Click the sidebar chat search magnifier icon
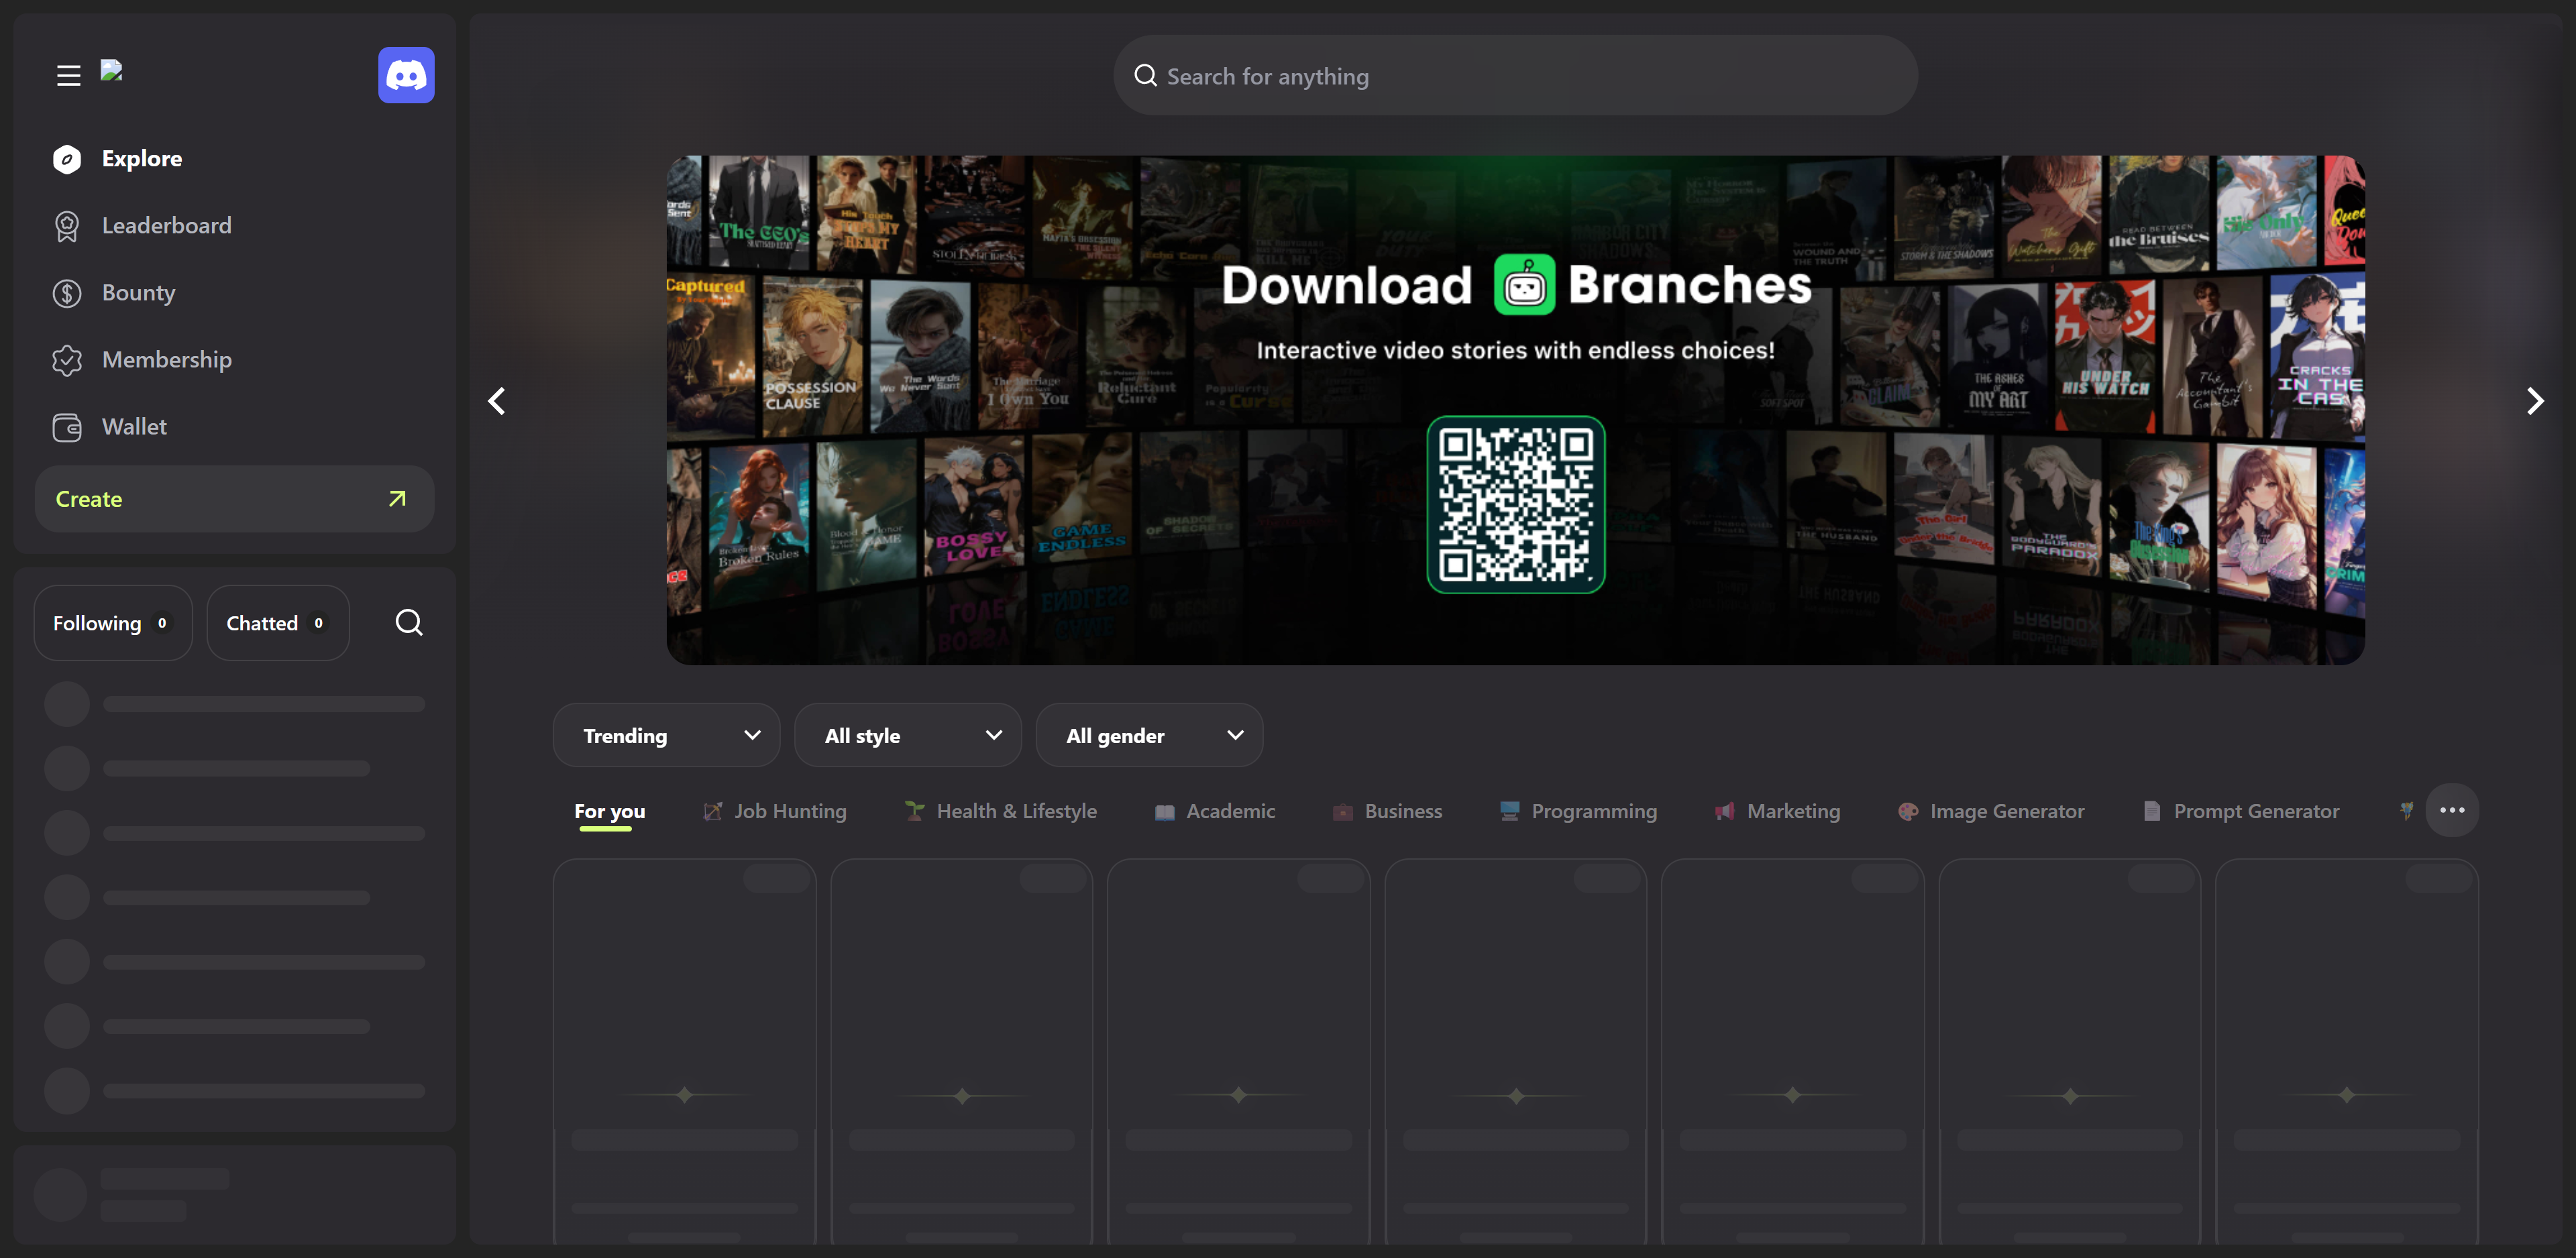The width and height of the screenshot is (2576, 1258). (408, 623)
